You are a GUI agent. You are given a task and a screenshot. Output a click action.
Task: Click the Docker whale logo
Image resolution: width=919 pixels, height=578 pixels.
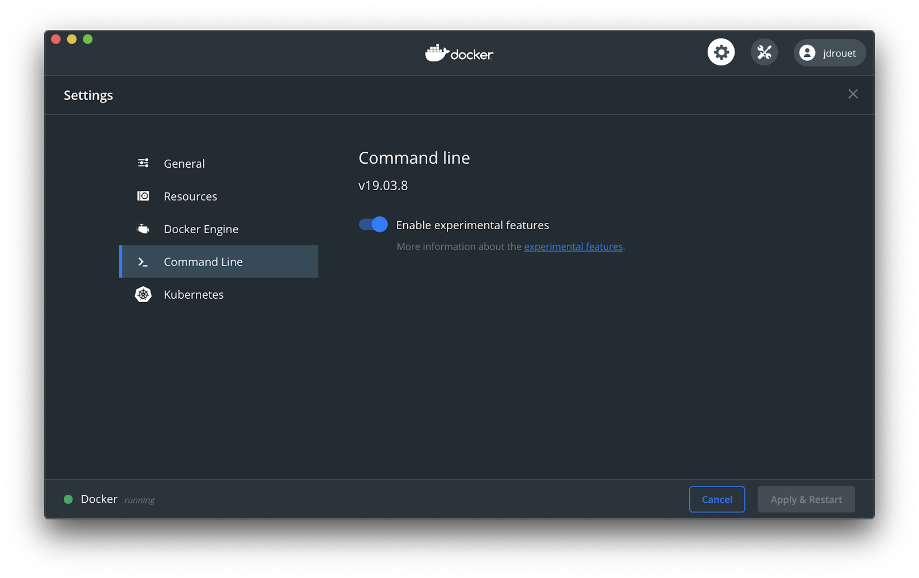[438, 53]
